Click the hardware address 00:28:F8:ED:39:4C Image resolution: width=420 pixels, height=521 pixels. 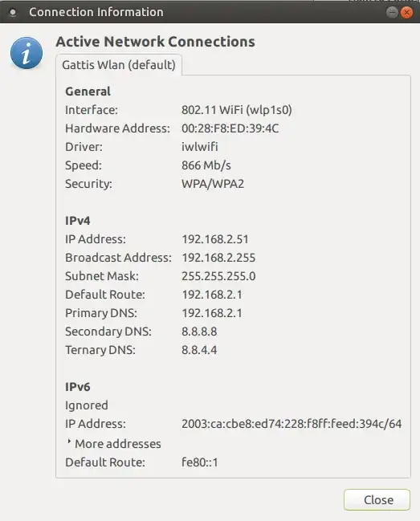[x=230, y=128]
